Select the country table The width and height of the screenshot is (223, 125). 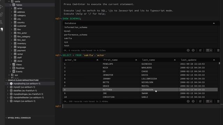click(21, 23)
